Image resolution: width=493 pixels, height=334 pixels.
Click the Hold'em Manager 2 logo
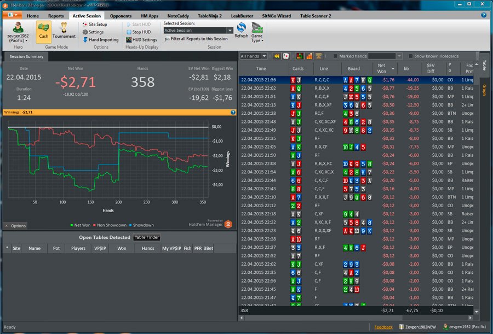(x=228, y=224)
